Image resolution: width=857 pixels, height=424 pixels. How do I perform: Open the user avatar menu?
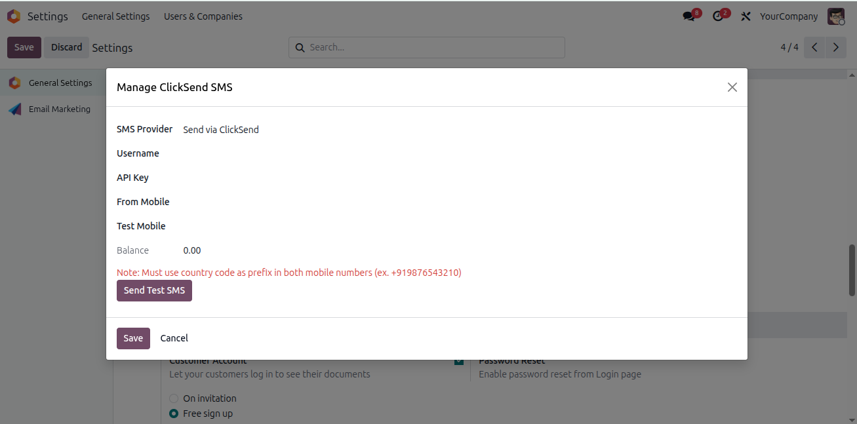pos(836,16)
